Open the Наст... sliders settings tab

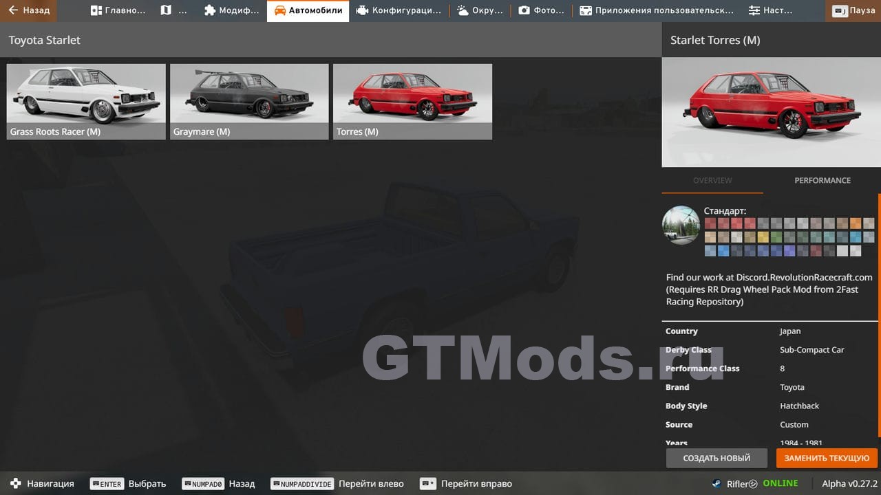point(772,10)
